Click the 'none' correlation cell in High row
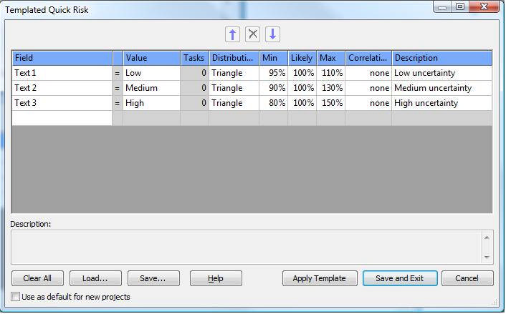506x314 pixels. (x=368, y=103)
